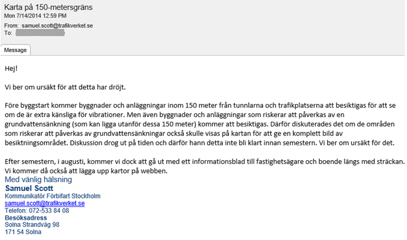Click the date Mon 7/14/2014 12:59 PM

click(35, 15)
